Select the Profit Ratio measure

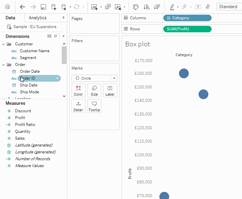pos(25,125)
